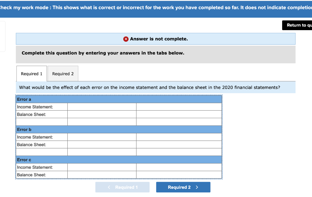Switch to the Required 2 tab

[63, 73]
